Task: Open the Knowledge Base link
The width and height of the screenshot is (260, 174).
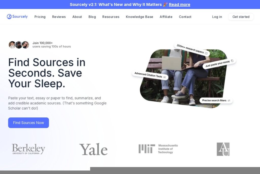Action: point(139,17)
